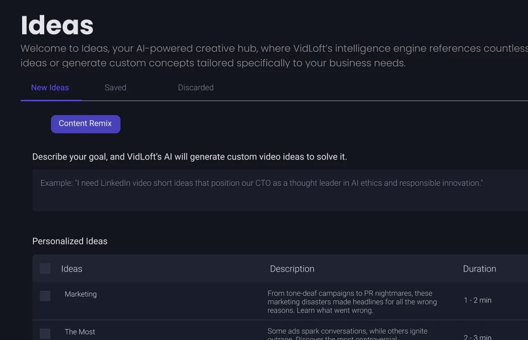Image resolution: width=528 pixels, height=340 pixels.
Task: Click the example placeholder in the goal field
Action: click(261, 183)
